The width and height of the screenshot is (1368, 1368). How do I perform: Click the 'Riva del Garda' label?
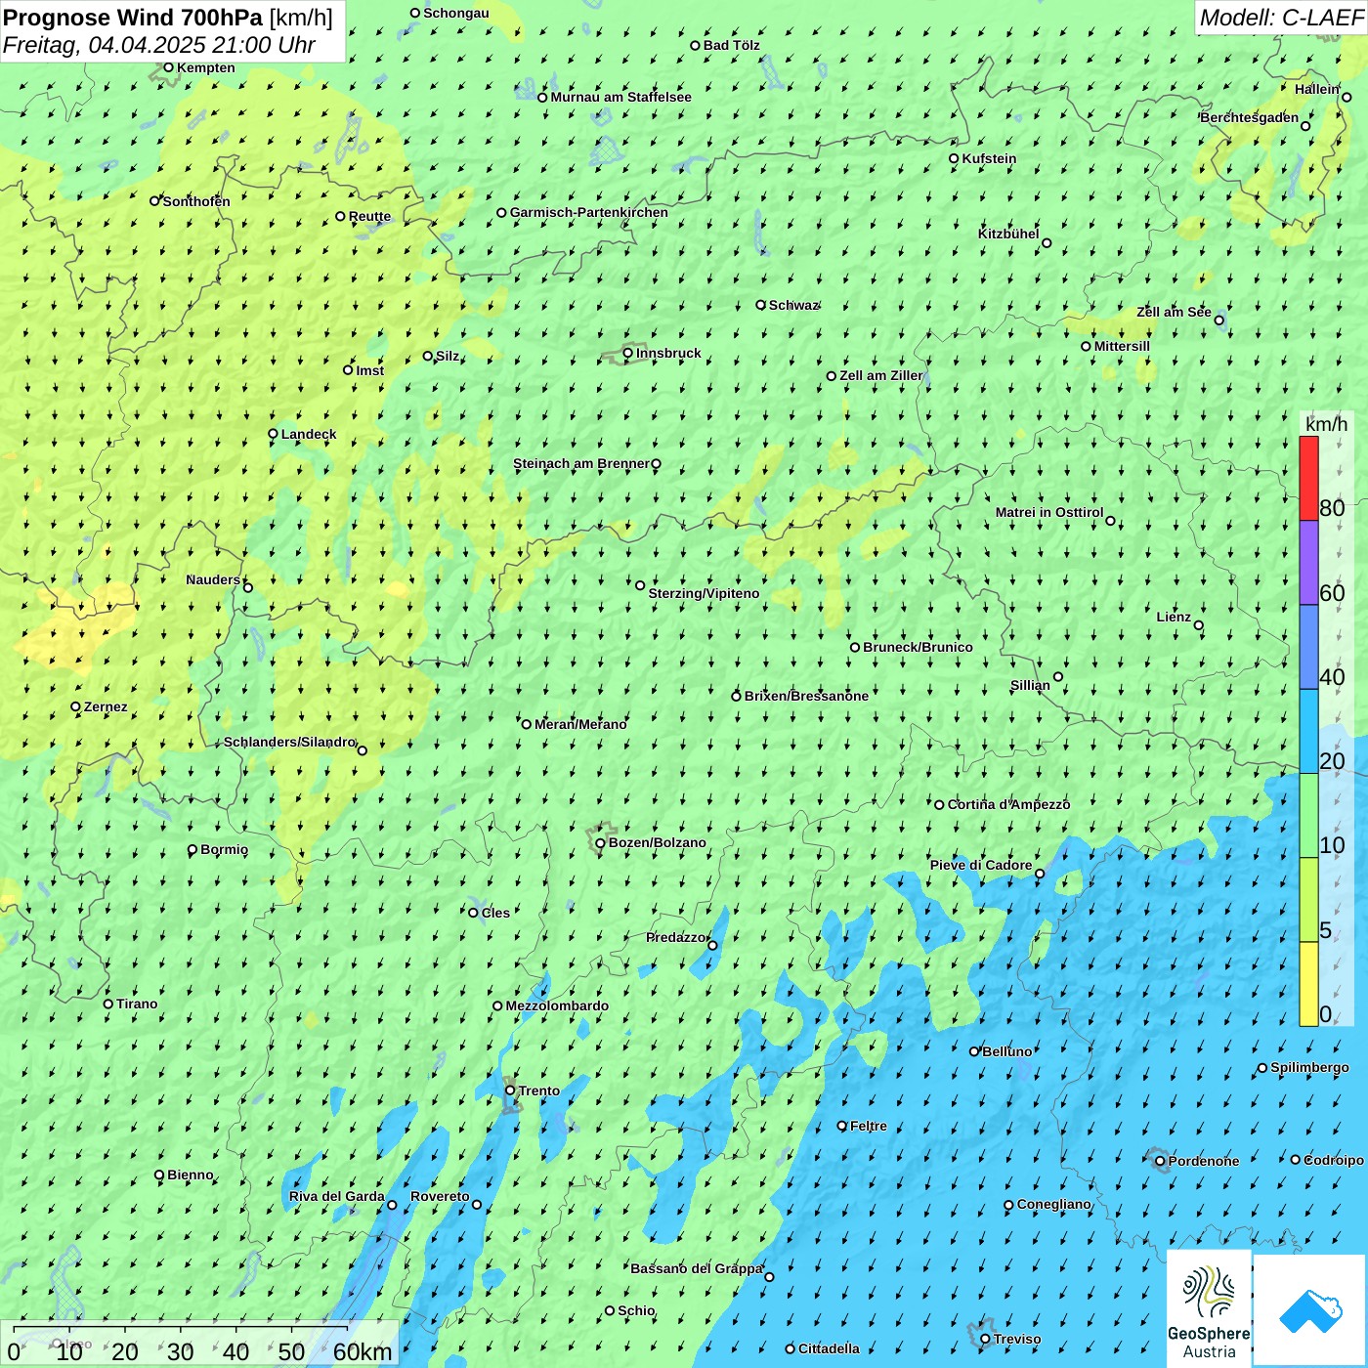337,1196
